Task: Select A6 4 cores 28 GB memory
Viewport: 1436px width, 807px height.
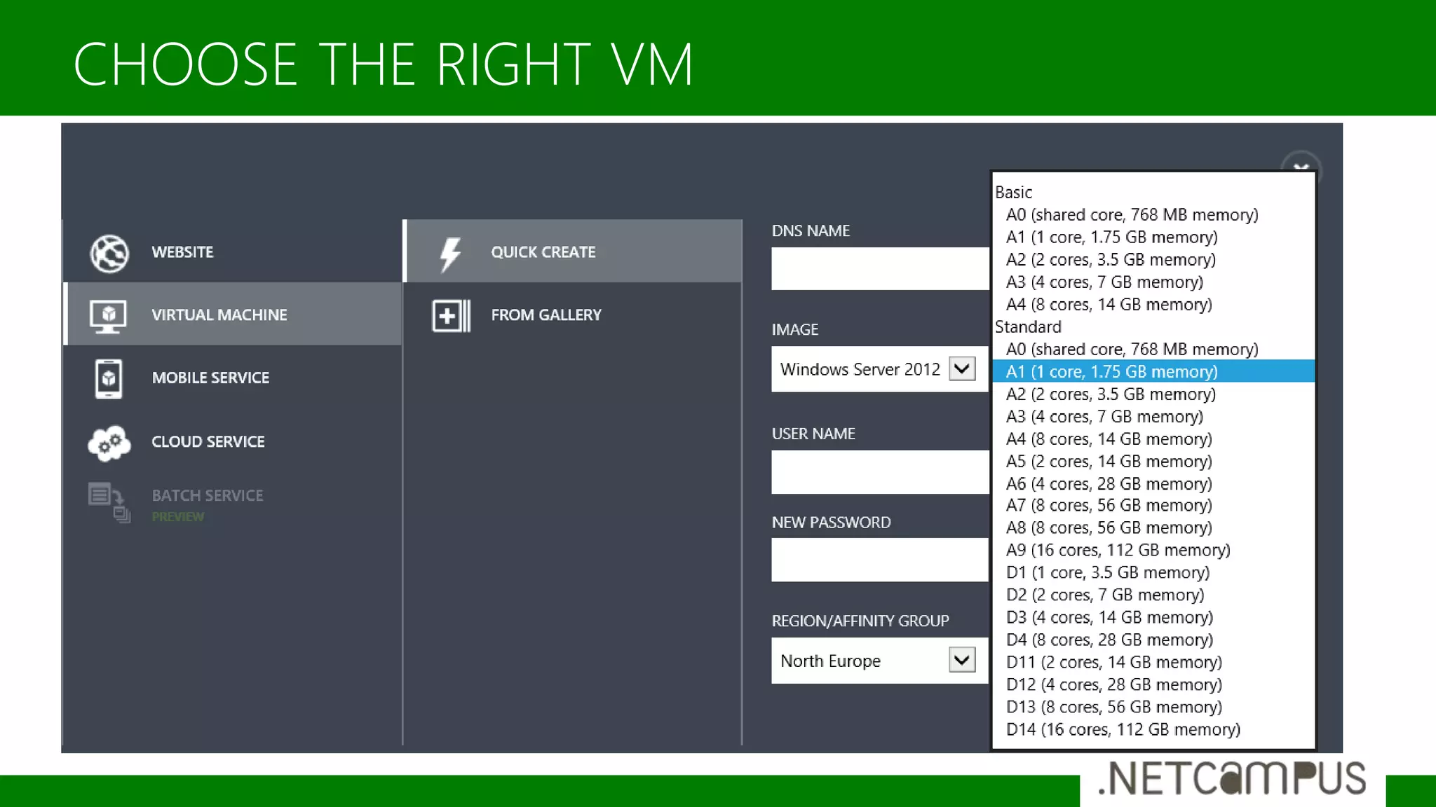Action: point(1153,483)
